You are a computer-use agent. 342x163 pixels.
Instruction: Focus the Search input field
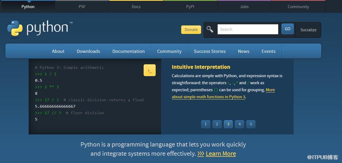click(248, 29)
